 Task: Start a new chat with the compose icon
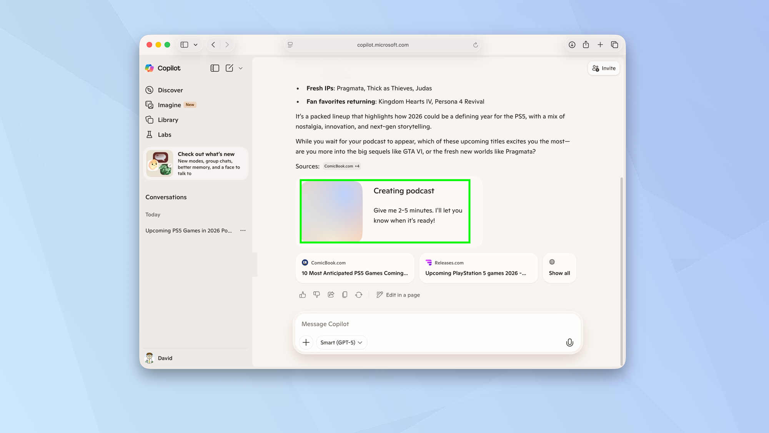[230, 68]
